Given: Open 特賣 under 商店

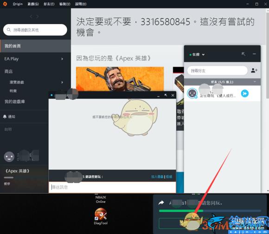Looking at the screenshot, I should click(13, 91).
